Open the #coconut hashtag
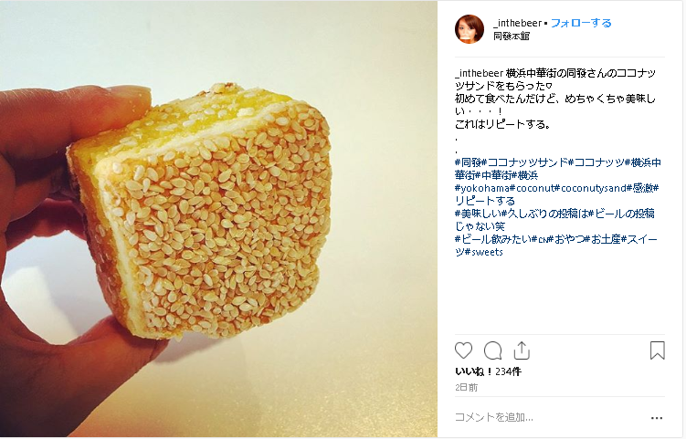 pos(531,188)
